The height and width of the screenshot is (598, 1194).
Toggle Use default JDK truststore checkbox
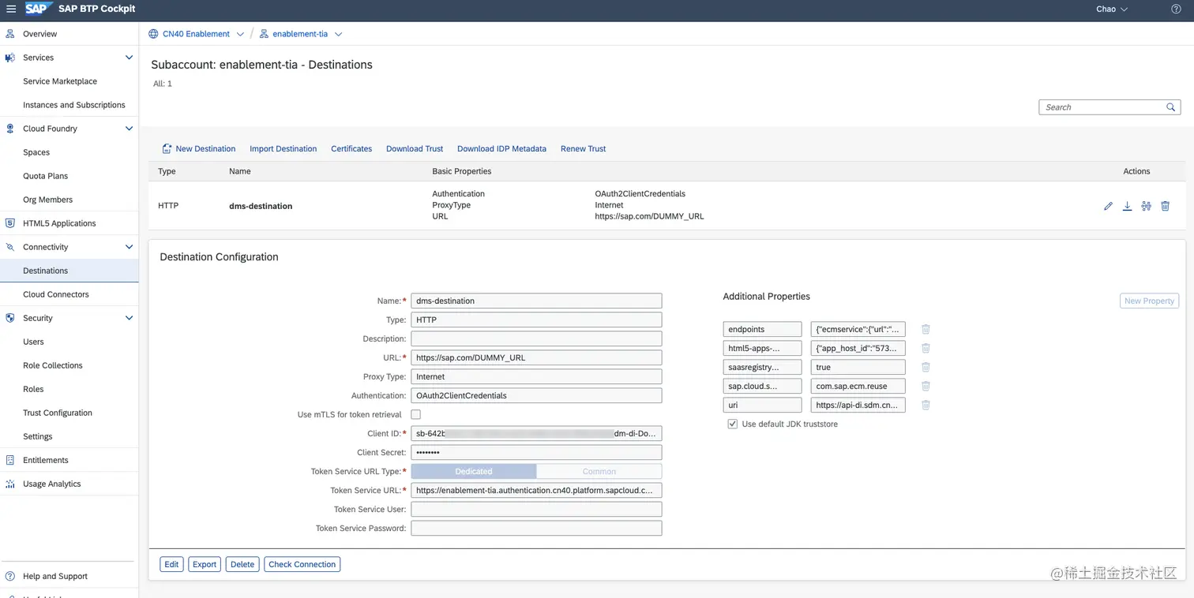point(732,424)
